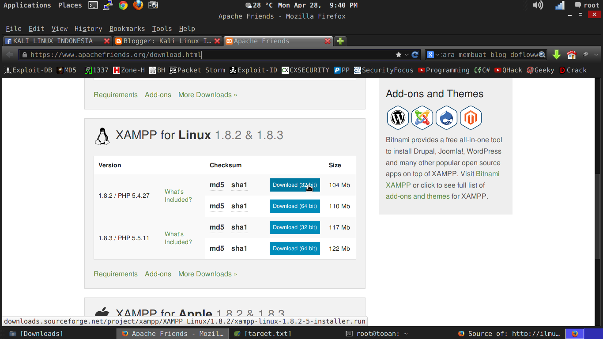
Task: Click Requirements link under Linux table
Action: [116, 274]
